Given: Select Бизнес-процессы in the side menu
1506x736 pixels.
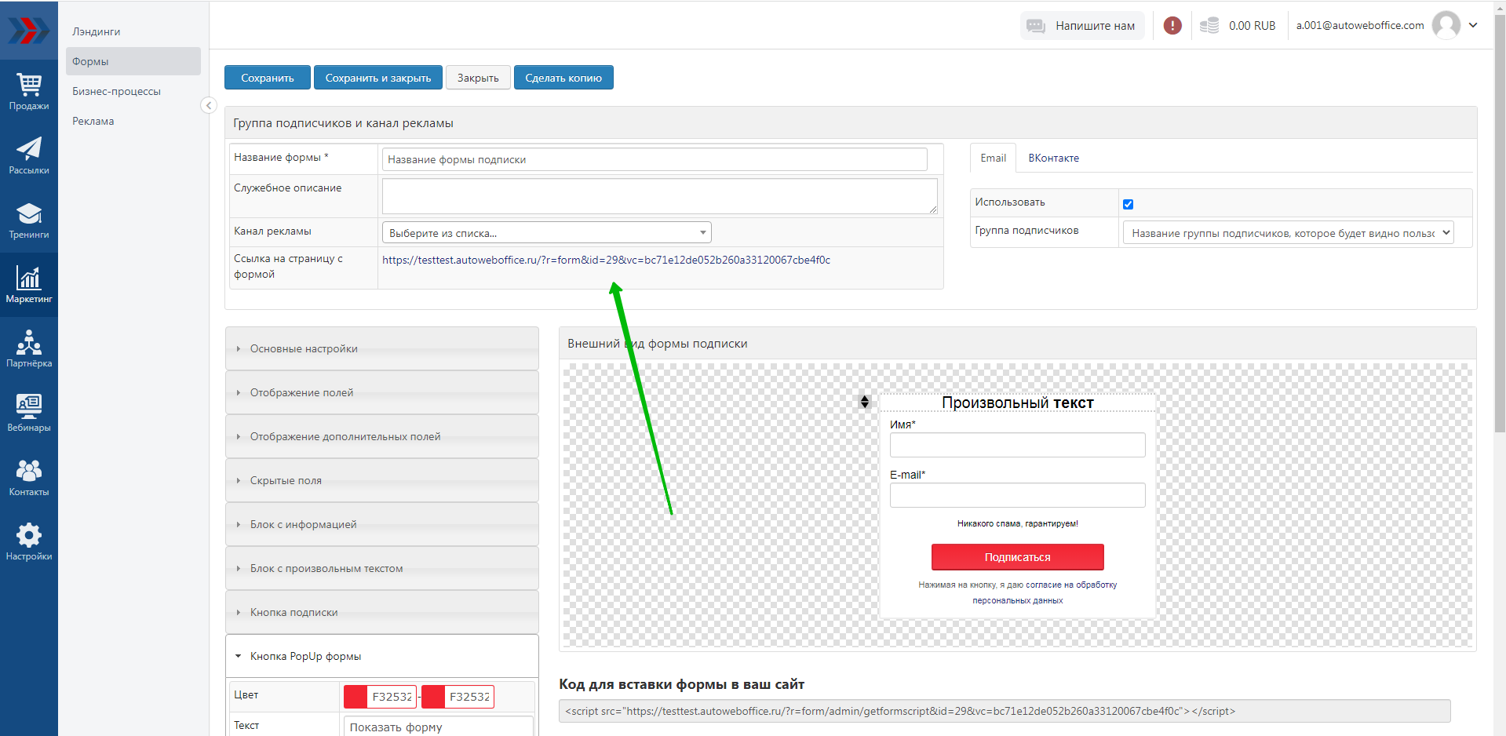Looking at the screenshot, I should coord(116,91).
